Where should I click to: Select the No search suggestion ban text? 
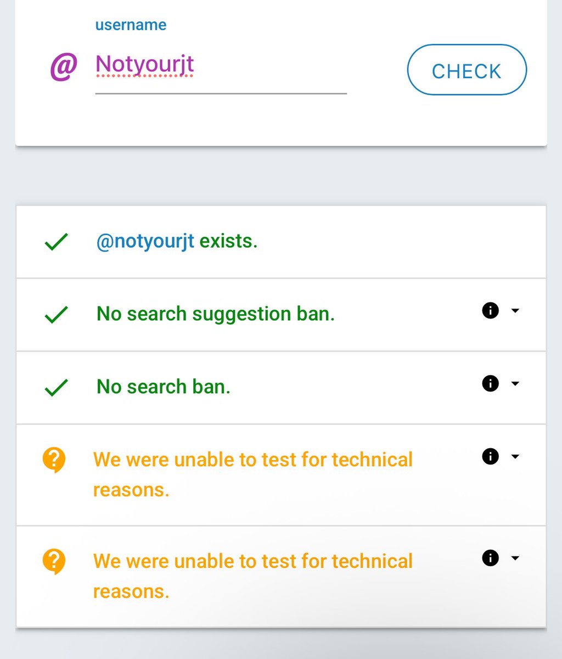216,314
